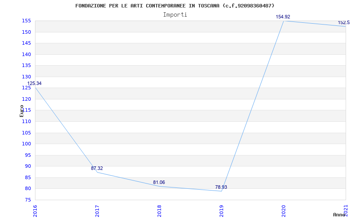Viewport: 350px width, 219px height.
Task: Click y-axis tick value 130
Action: pyautogui.click(x=26, y=77)
